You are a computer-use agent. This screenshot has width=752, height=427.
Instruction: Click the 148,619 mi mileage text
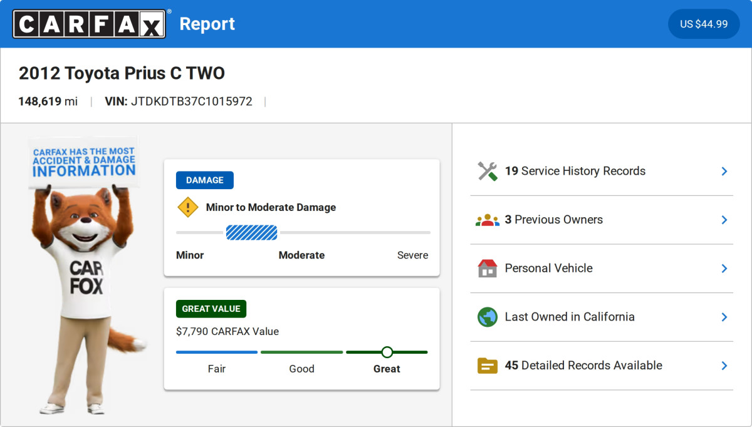[x=48, y=101]
